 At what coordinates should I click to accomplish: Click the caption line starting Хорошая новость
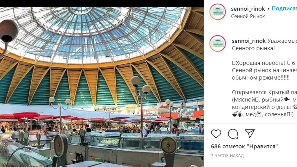click(264, 63)
